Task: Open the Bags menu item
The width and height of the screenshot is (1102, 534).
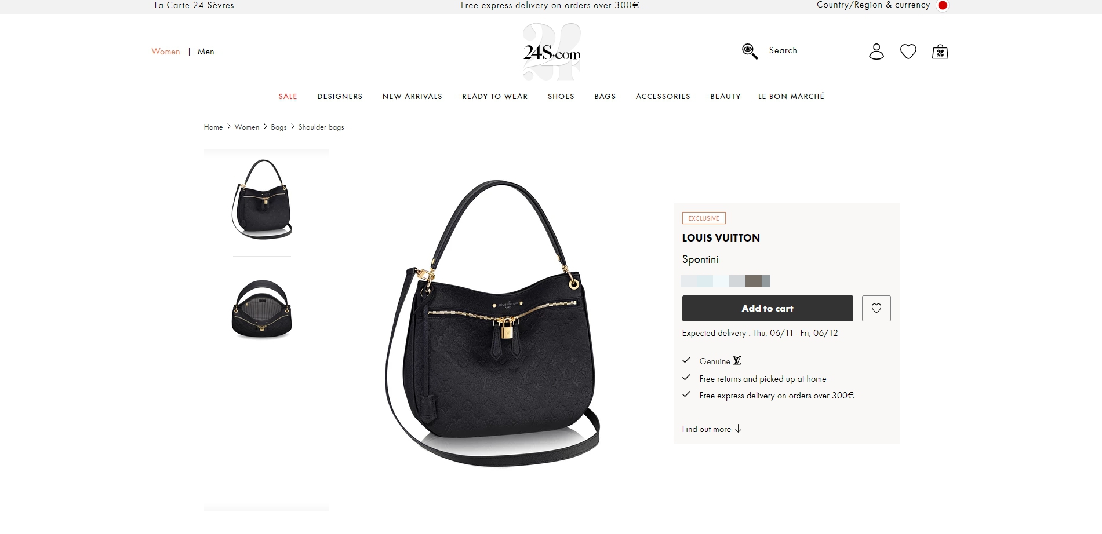Action: pos(605,97)
